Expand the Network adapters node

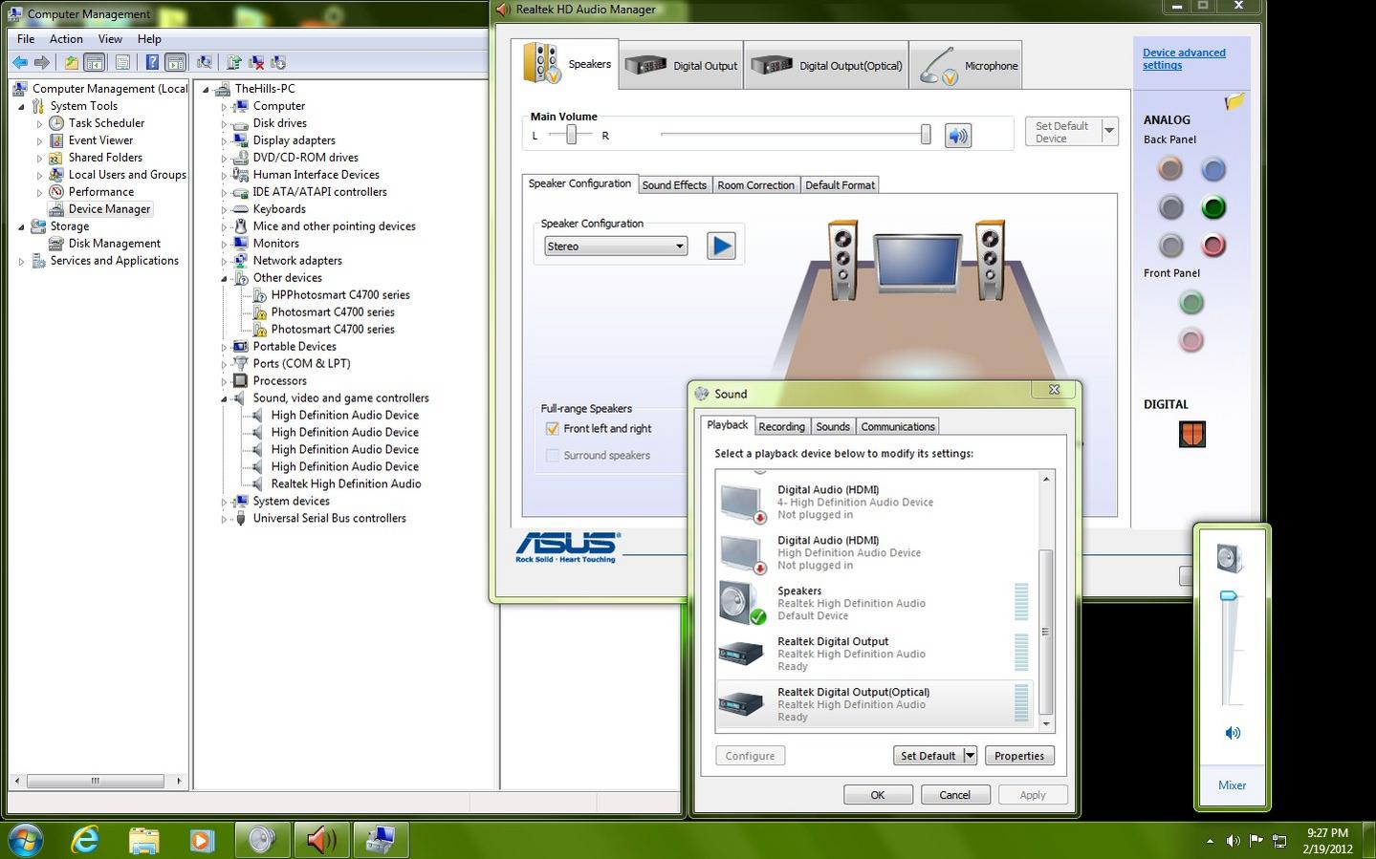tap(225, 261)
